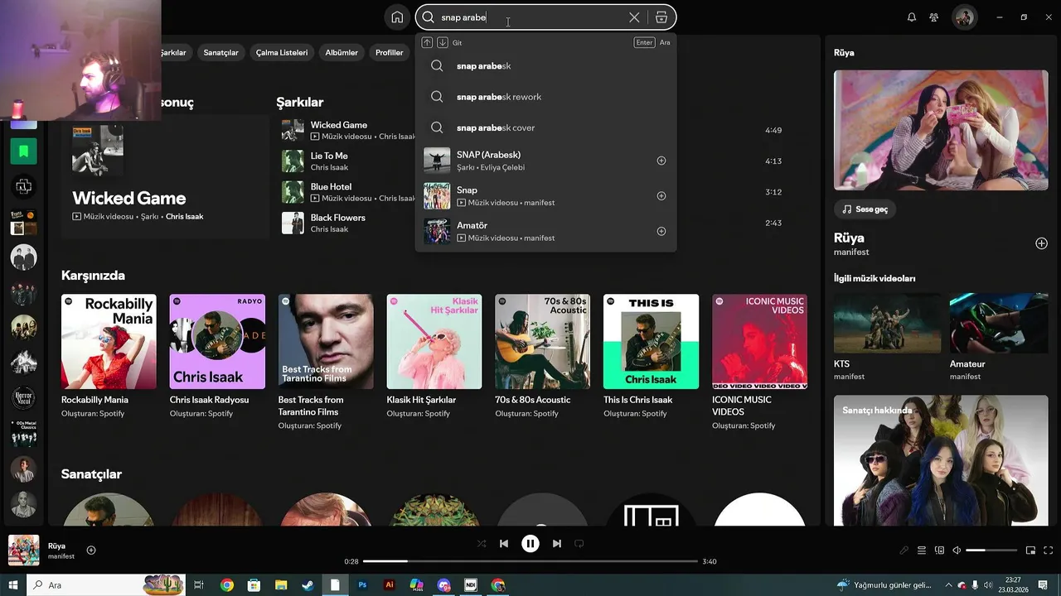Open the play queue icon
This screenshot has width=1061, height=596.
pyautogui.click(x=922, y=550)
